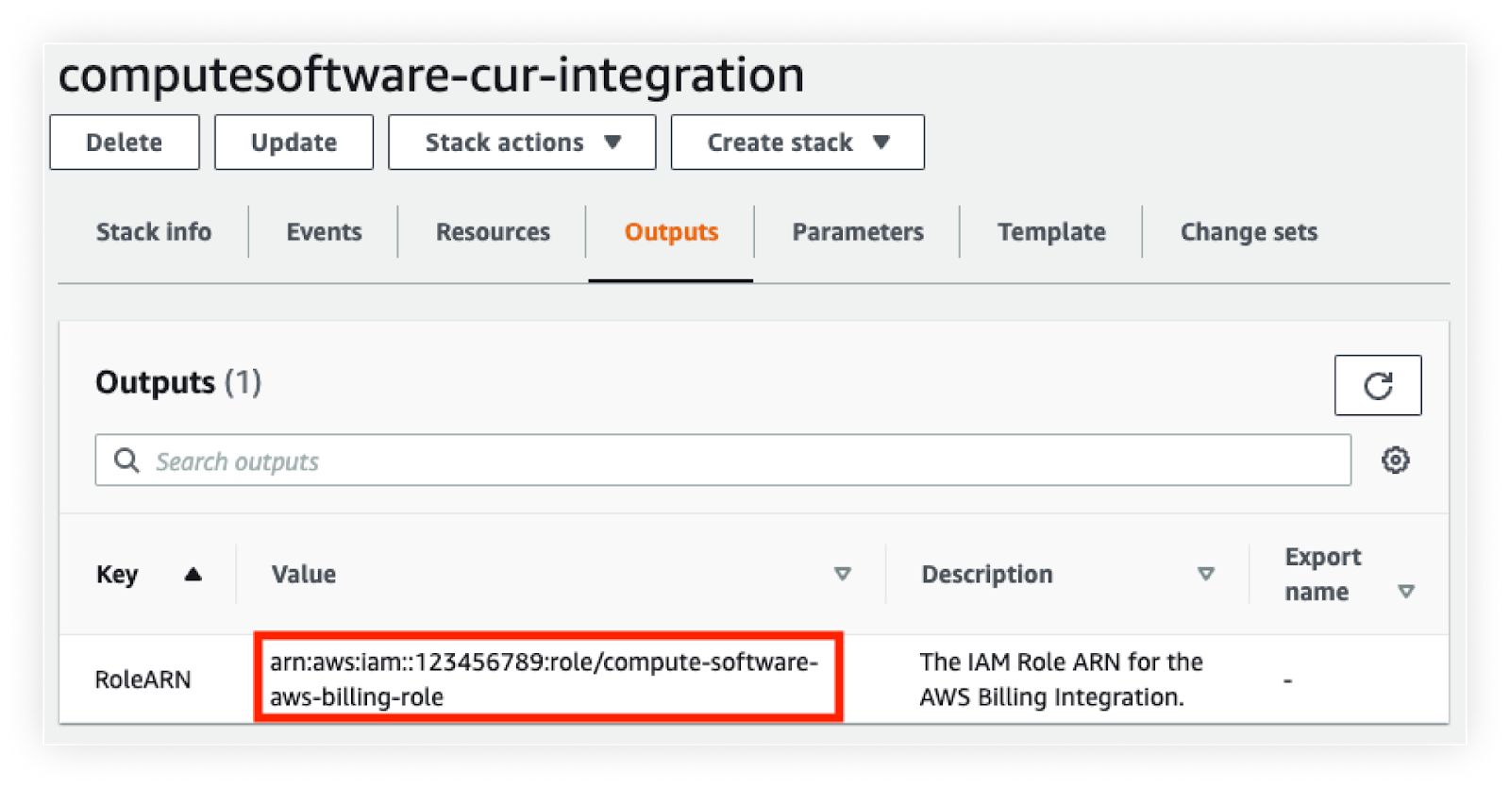Click the Description column header label
The image size is (1510, 788).
(987, 574)
